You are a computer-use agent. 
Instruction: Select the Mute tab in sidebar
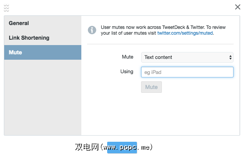click(15, 52)
